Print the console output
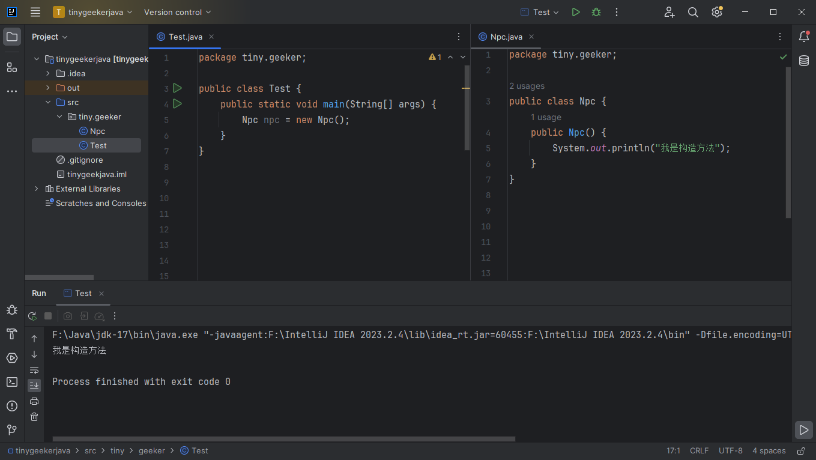The image size is (816, 460). 34,401
